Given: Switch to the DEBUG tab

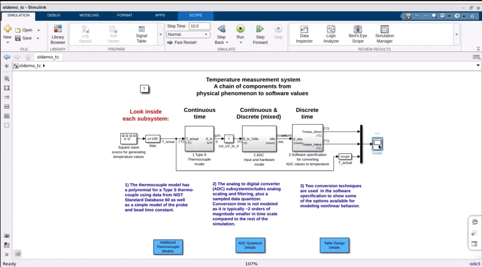Looking at the screenshot, I should (x=54, y=15).
